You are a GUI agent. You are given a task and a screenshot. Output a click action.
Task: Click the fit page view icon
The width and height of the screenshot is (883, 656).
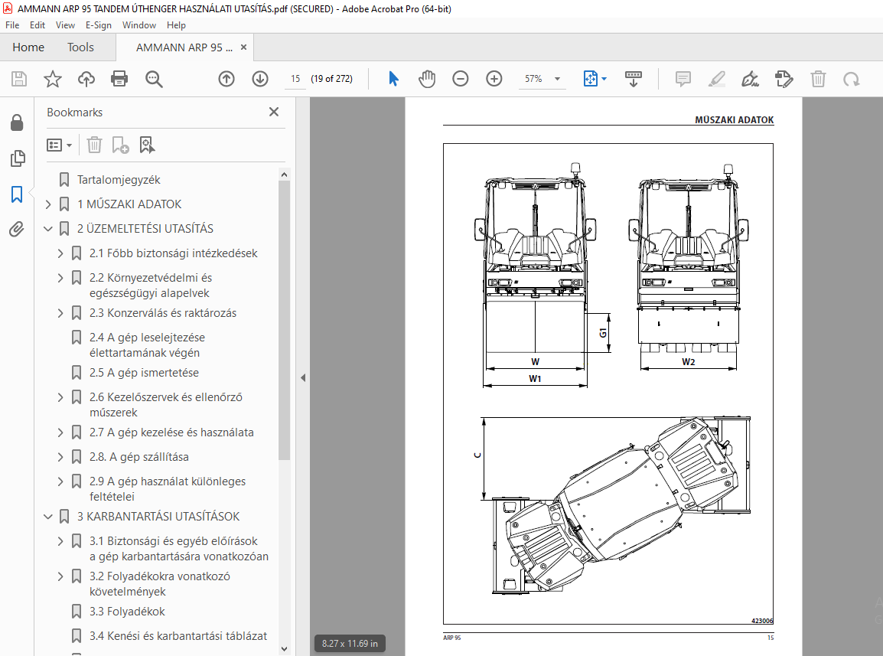pos(590,79)
